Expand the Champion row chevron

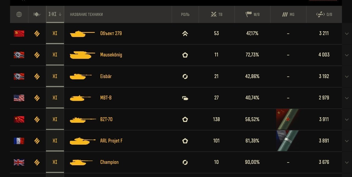[x=347, y=162]
